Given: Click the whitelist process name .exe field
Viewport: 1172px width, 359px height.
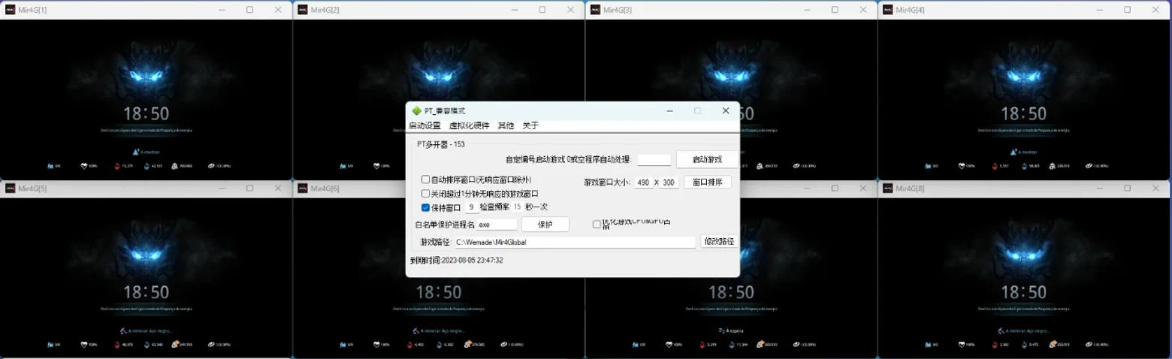Looking at the screenshot, I should point(497,224).
